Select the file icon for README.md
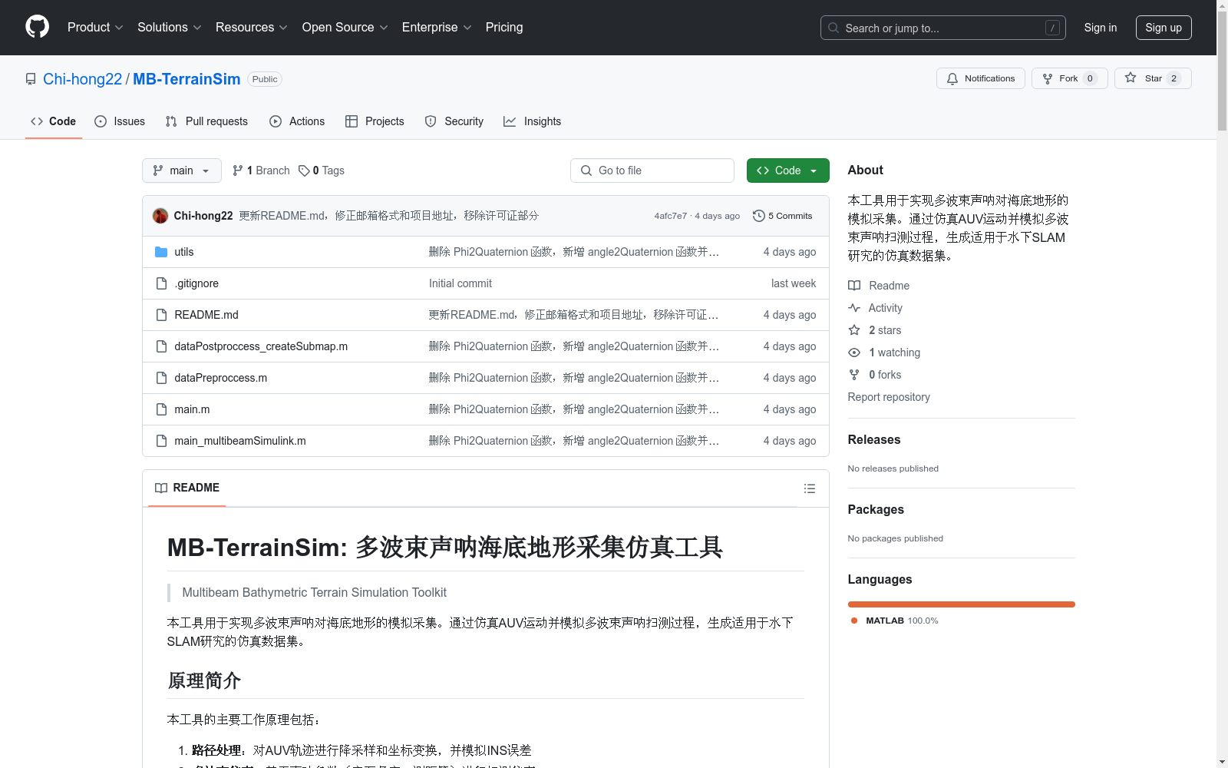This screenshot has height=768, width=1228. [x=161, y=315]
